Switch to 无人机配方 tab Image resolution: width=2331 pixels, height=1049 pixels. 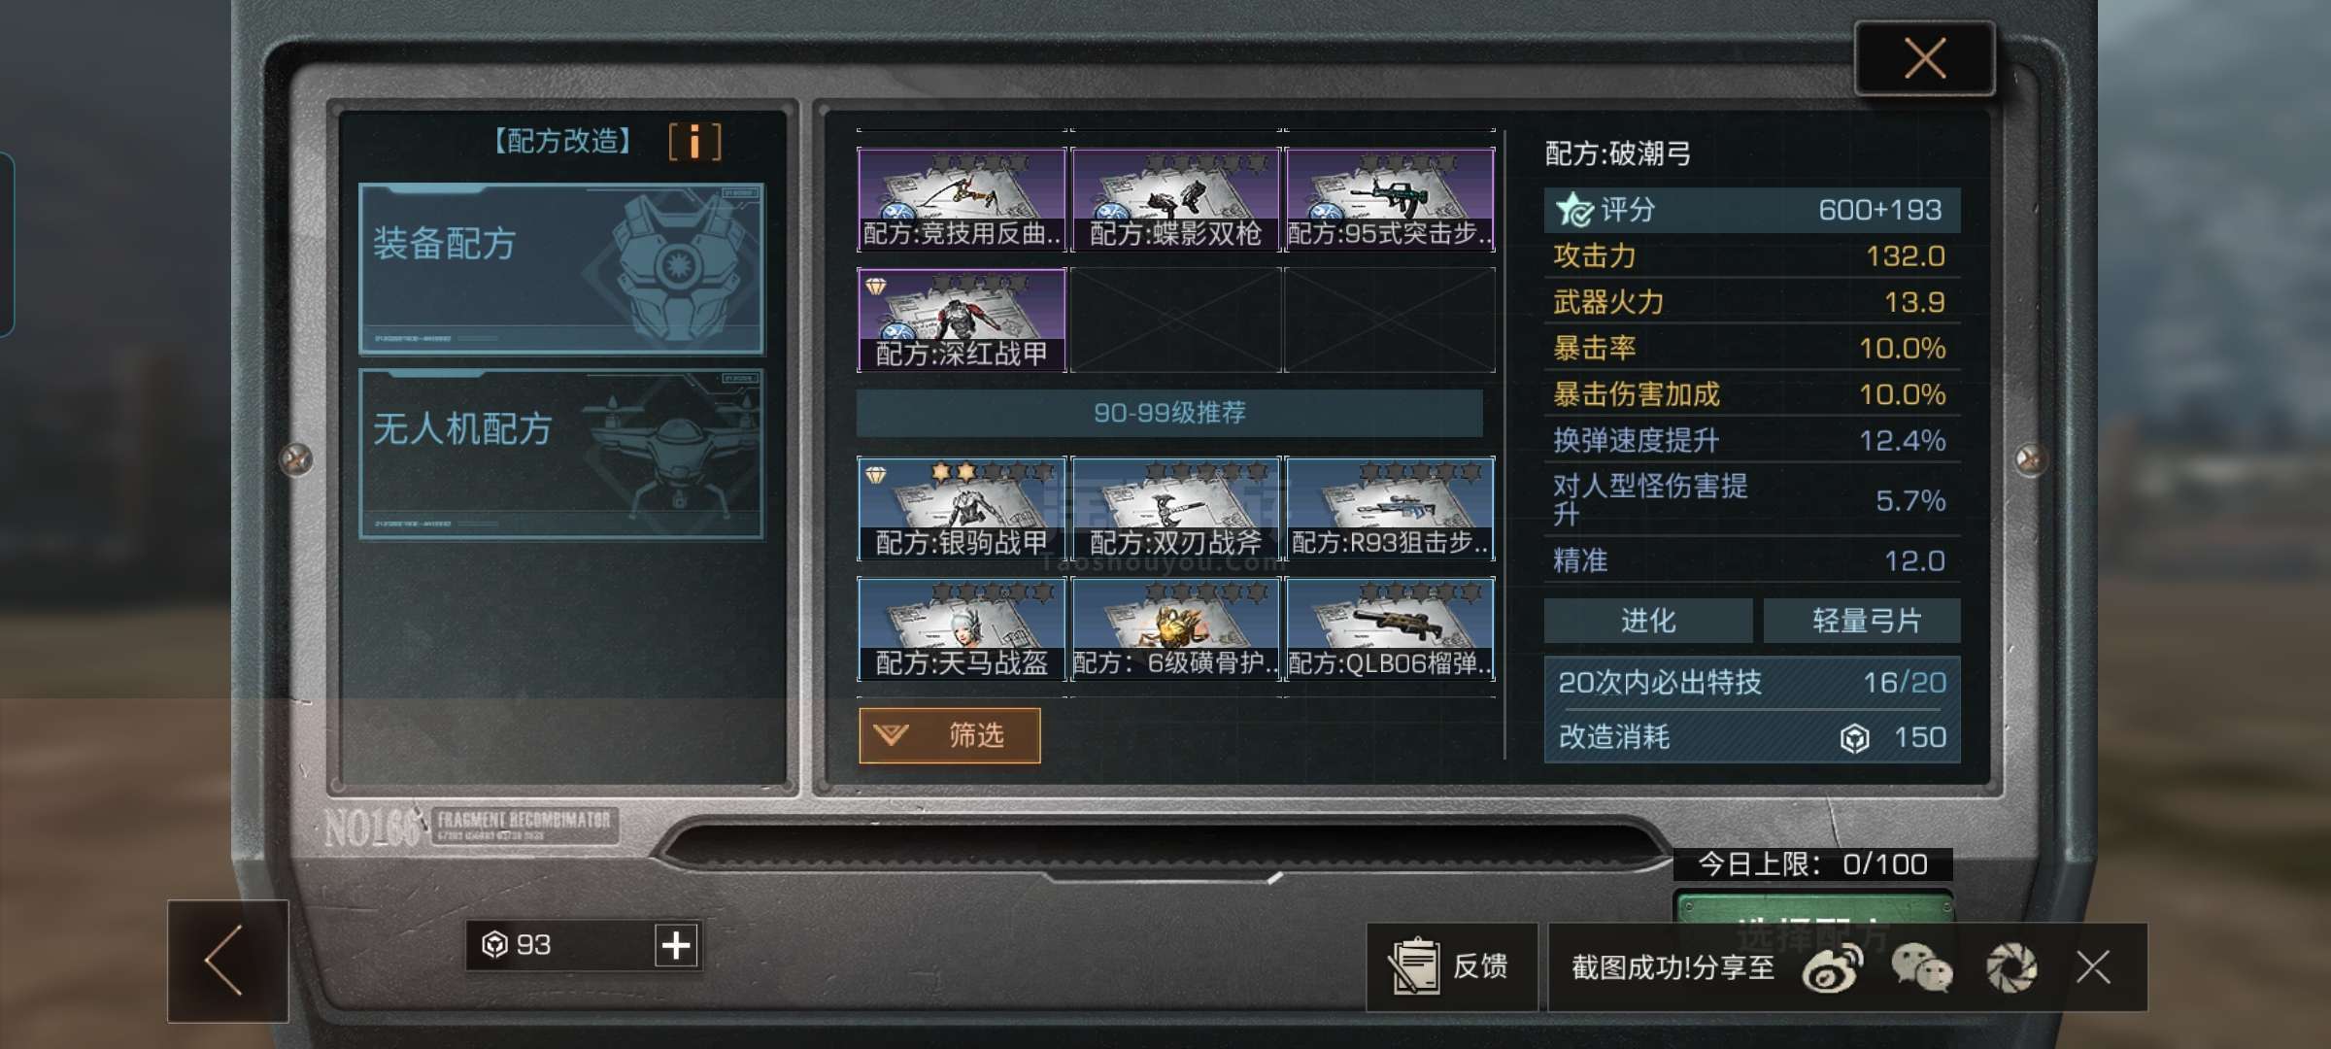tap(561, 454)
